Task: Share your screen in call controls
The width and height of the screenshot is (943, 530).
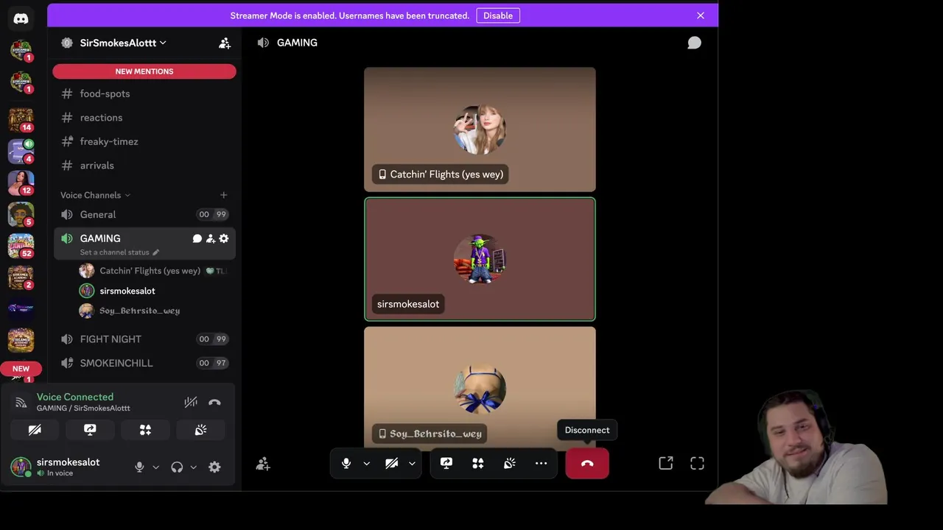Action: [446, 463]
